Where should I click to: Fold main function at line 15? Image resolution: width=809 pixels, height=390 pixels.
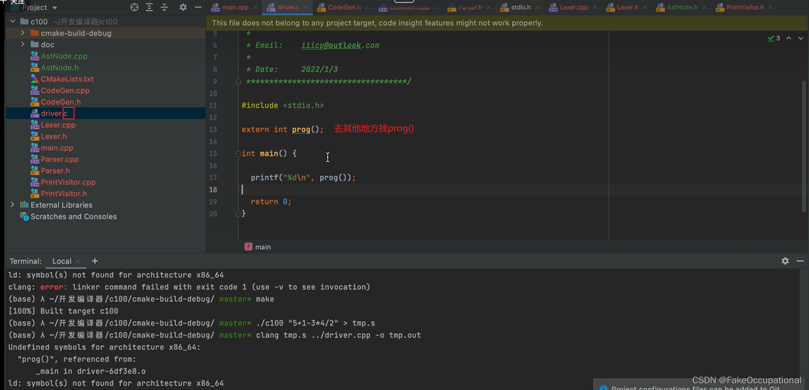(x=238, y=153)
